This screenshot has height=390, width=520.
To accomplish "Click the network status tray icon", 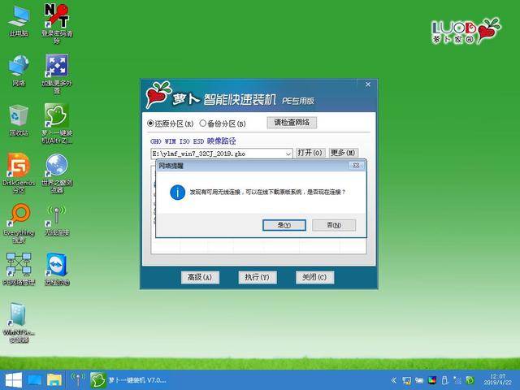I will 406,380.
